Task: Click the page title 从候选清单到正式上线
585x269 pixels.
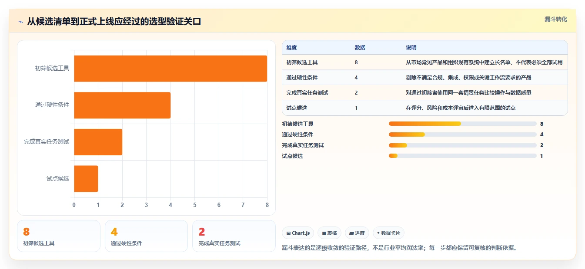Action: coord(114,22)
